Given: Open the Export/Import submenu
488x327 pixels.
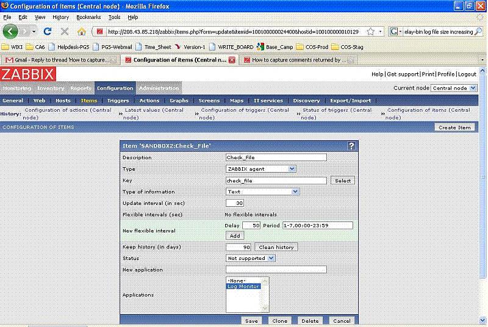Looking at the screenshot, I should click(x=350, y=101).
